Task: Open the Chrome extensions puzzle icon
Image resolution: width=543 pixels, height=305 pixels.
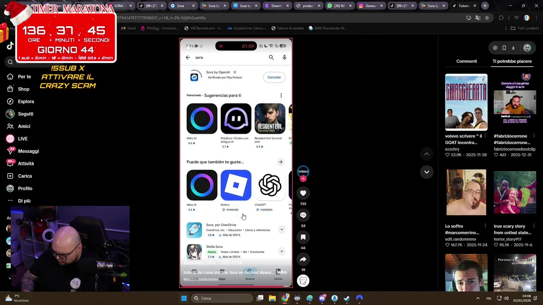Action: 501,18
